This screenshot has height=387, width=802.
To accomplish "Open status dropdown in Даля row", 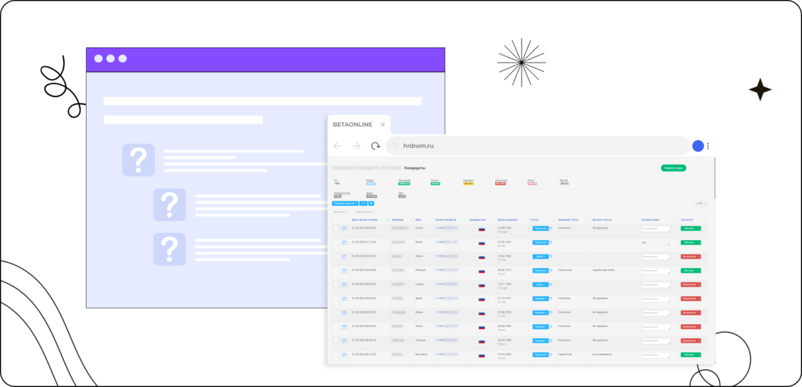I will [x=541, y=298].
